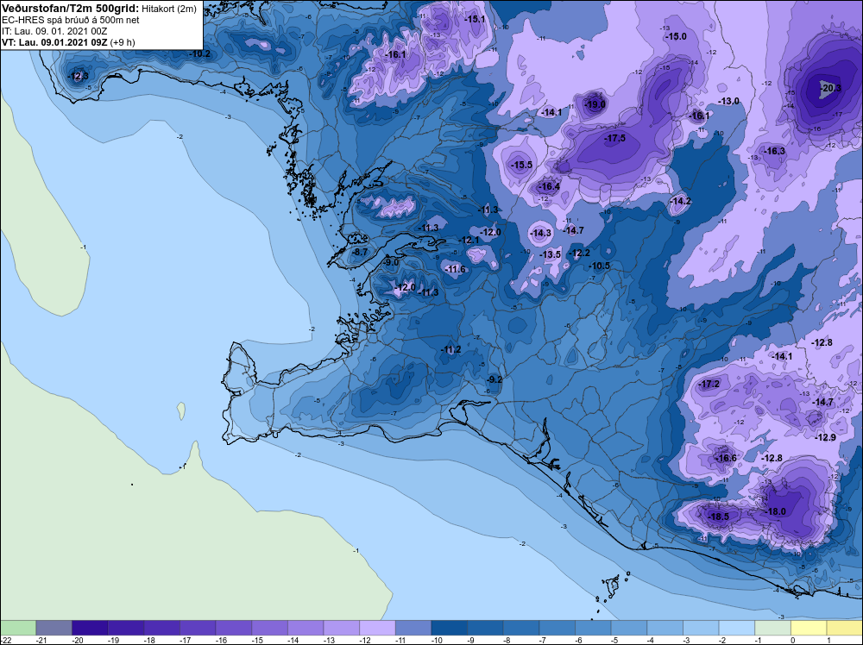Click the legend swatch labeled -20
This screenshot has width=863, height=645.
90,628
